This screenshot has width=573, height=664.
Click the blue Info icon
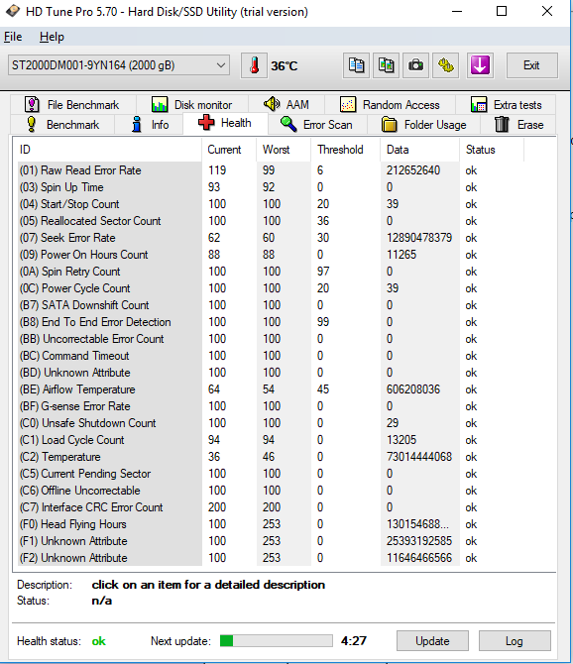[137, 124]
